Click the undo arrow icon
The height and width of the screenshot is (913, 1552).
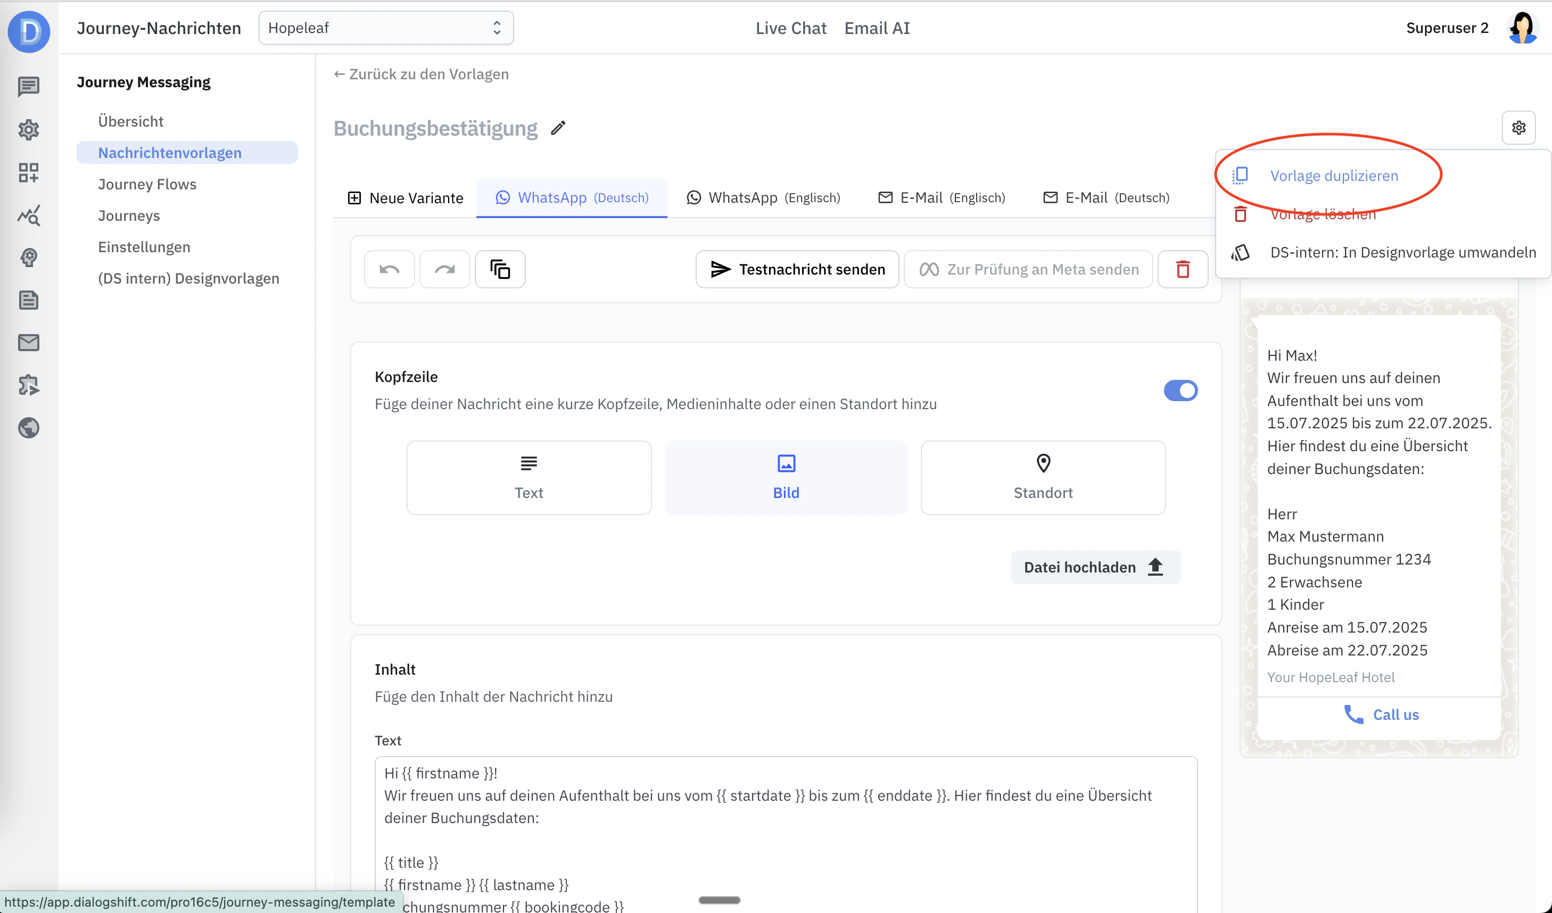(x=389, y=269)
